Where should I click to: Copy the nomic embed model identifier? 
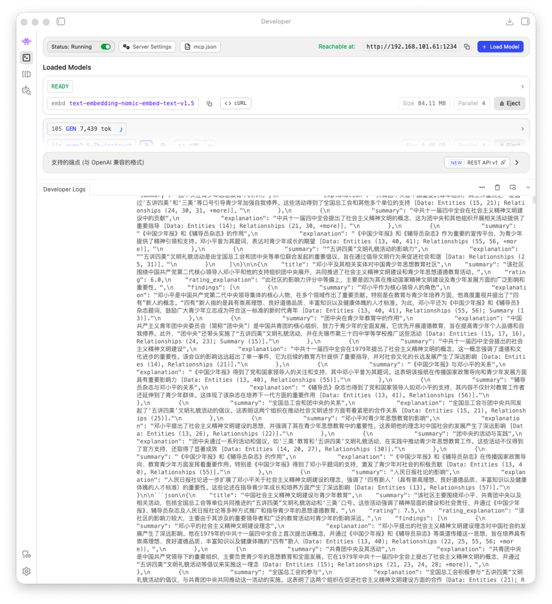tap(209, 104)
